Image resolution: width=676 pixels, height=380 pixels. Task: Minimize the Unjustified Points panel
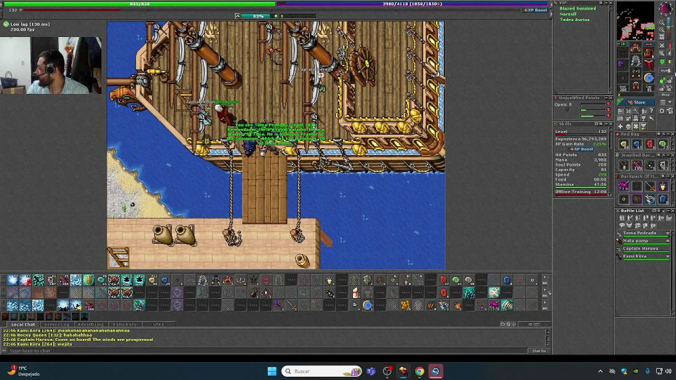coord(606,98)
